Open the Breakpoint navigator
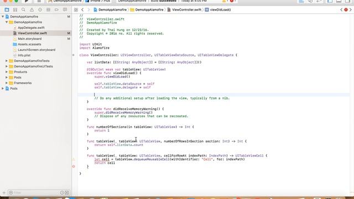Image resolution: width=354 pixels, height=199 pixels. 56,10
